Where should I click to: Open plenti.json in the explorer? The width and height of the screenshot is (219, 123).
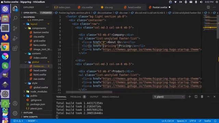click(x=36, y=109)
